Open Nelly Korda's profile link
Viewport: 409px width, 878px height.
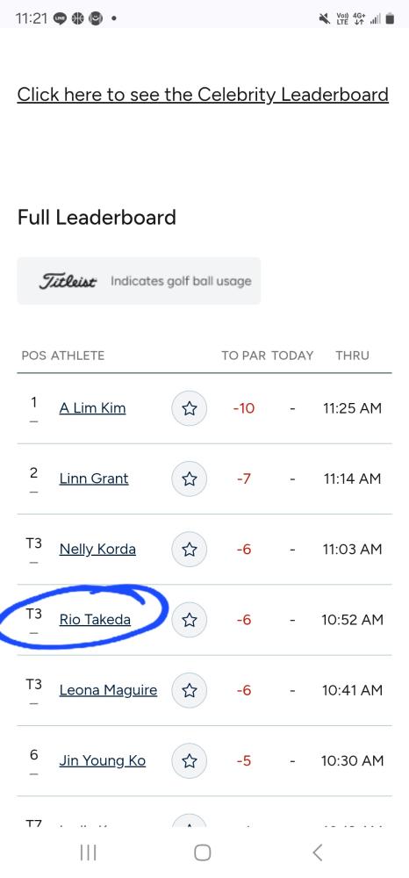coord(97,550)
